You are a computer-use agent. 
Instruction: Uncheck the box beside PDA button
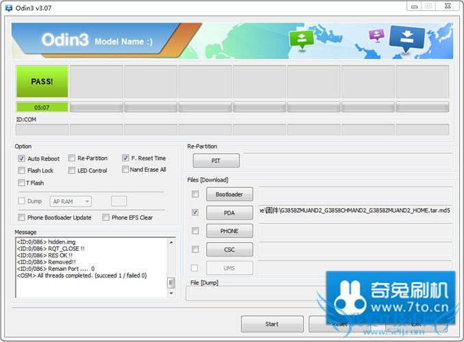tap(195, 213)
